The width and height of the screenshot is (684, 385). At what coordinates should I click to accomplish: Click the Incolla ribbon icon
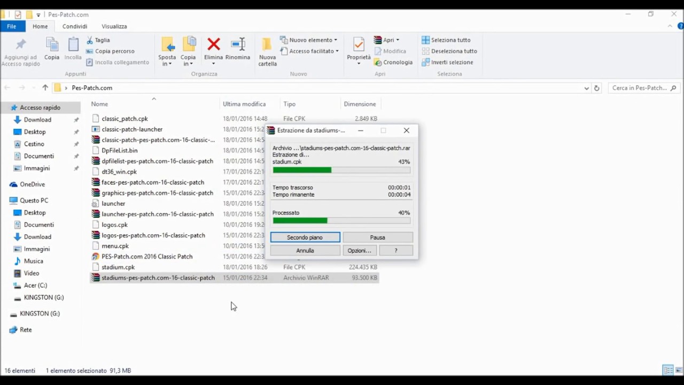(x=73, y=44)
